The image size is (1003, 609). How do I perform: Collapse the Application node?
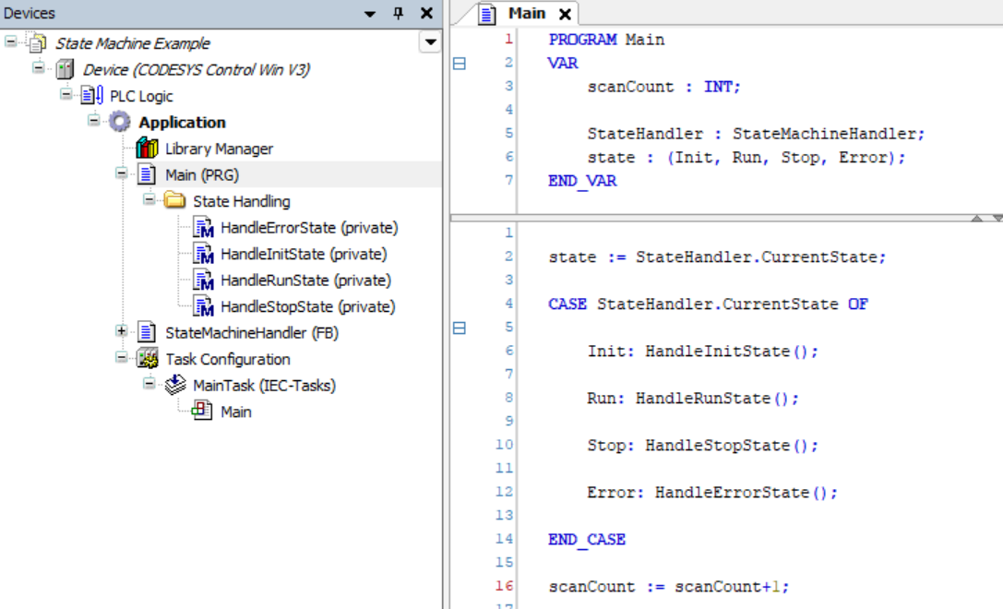(x=93, y=120)
